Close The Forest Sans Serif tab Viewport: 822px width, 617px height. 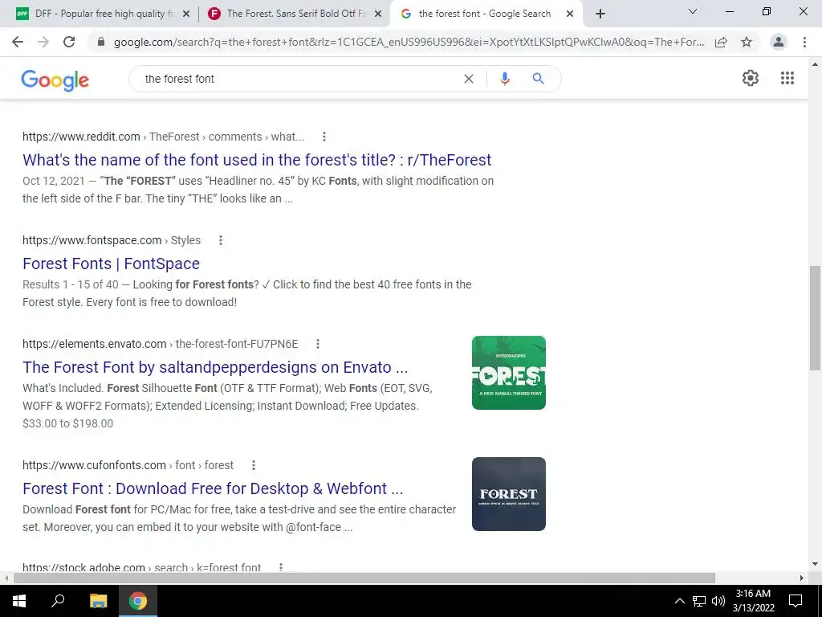click(378, 14)
